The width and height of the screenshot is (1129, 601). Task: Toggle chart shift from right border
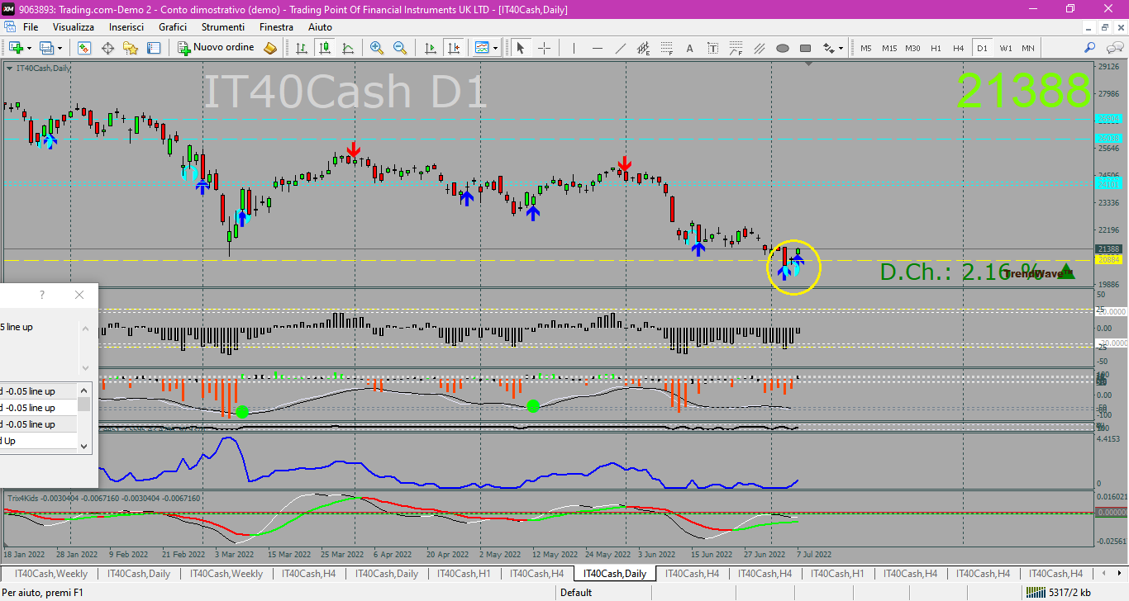point(453,48)
